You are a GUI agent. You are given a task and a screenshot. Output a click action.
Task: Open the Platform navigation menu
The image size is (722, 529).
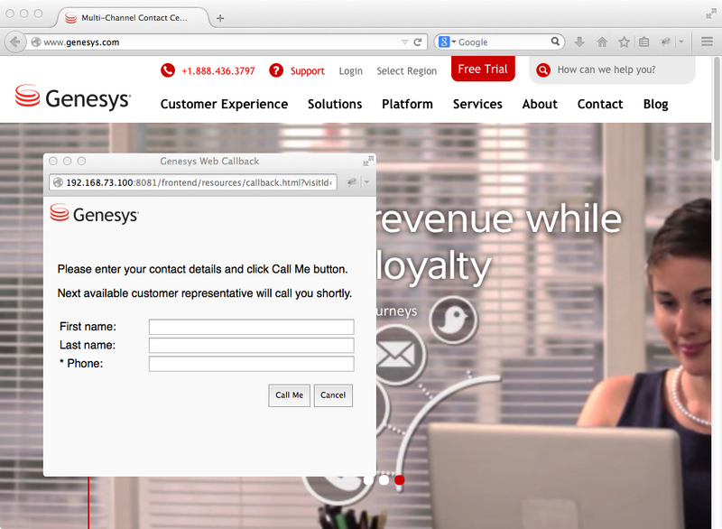[407, 104]
